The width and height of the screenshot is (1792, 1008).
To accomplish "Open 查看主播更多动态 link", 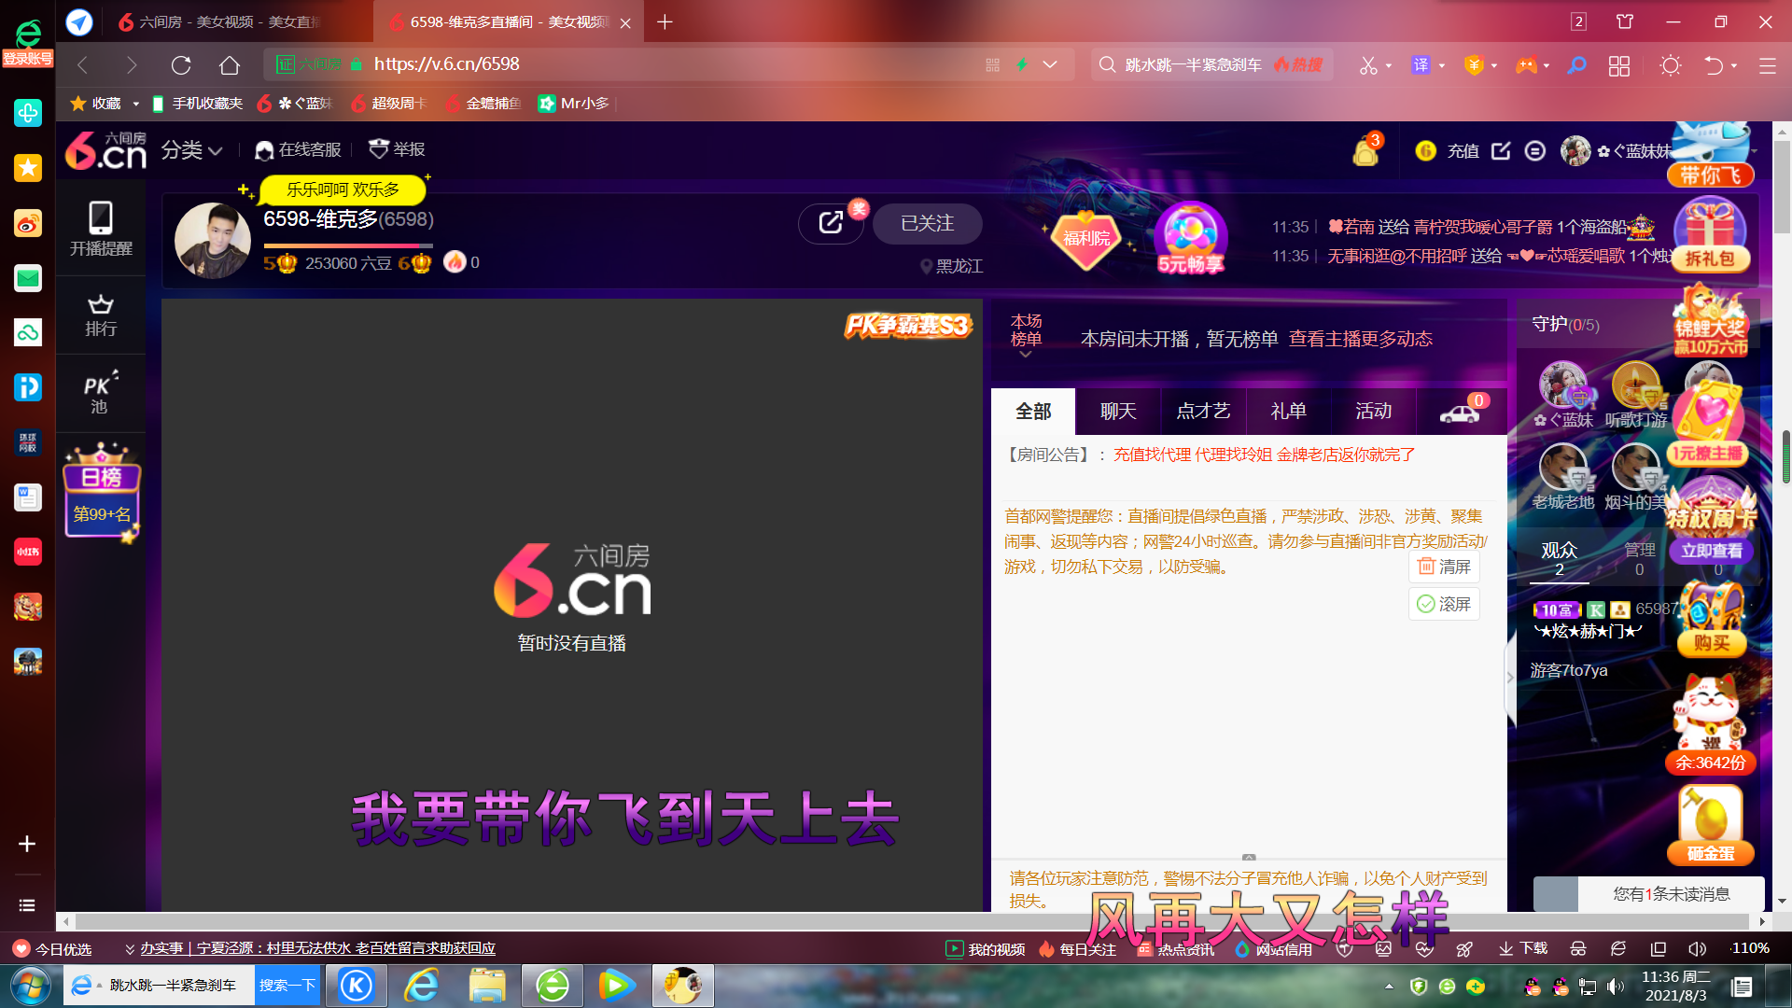I will click(x=1361, y=339).
